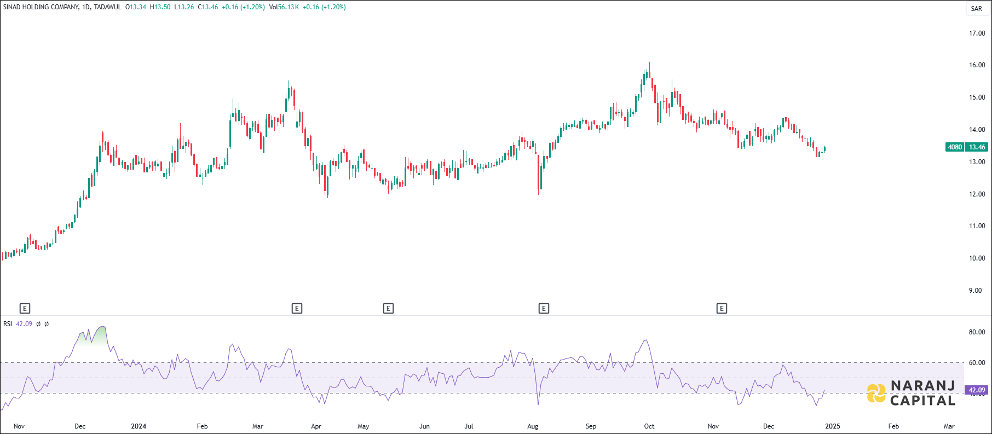The image size is (992, 434).
Task: Click the 13.00 price axis label
Action: pos(977,162)
